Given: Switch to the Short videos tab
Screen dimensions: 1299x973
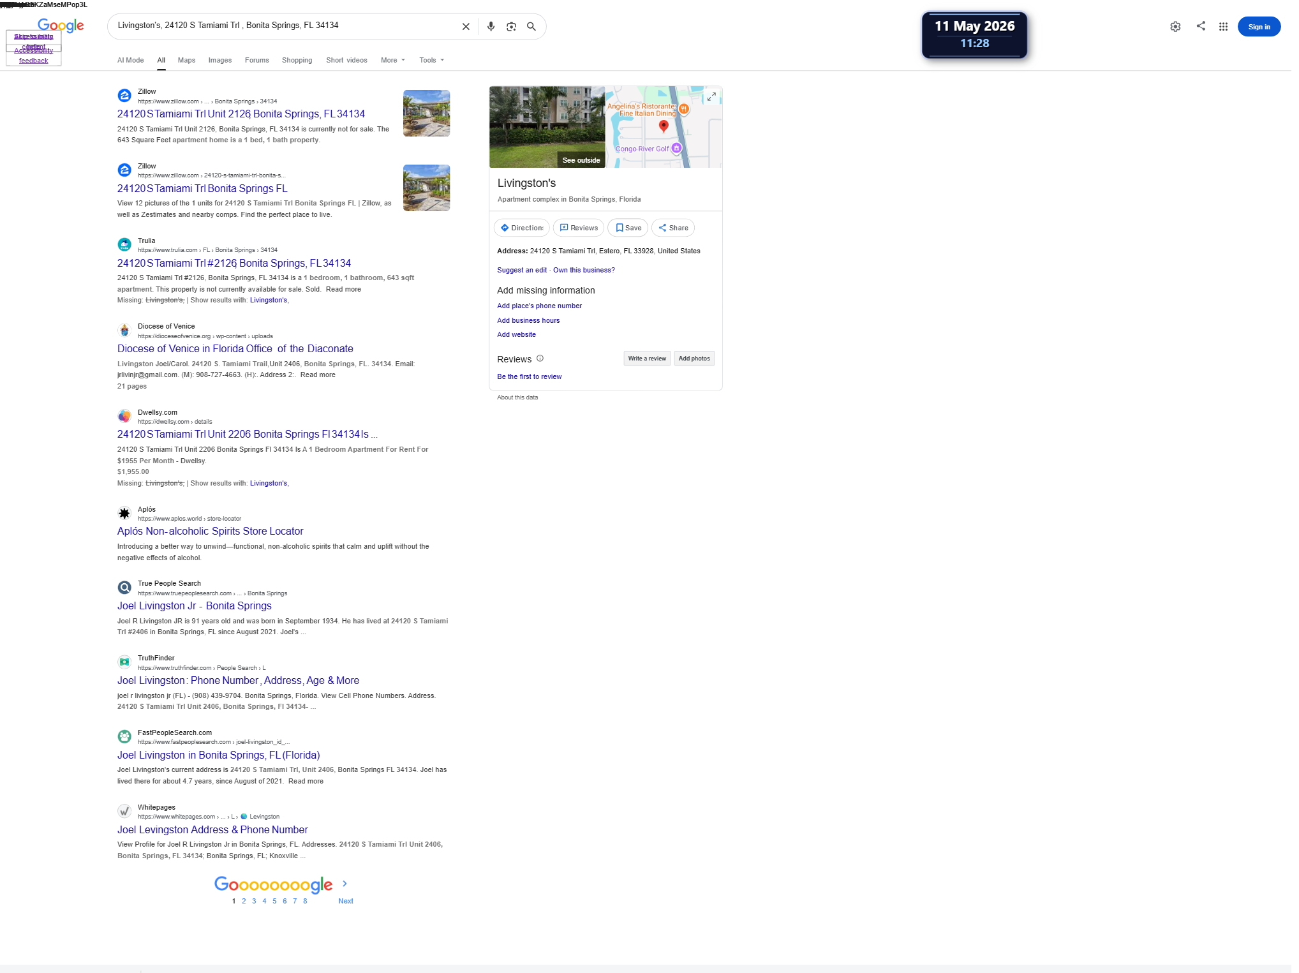Looking at the screenshot, I should [347, 61].
